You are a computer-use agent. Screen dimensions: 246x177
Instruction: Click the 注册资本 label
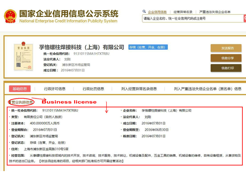[18, 123]
